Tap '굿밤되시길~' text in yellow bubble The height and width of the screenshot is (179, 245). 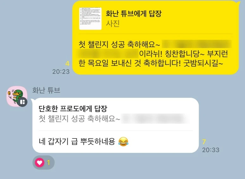tap(203, 64)
